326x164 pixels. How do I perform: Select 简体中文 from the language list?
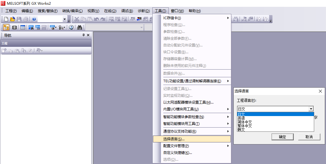[245, 122]
